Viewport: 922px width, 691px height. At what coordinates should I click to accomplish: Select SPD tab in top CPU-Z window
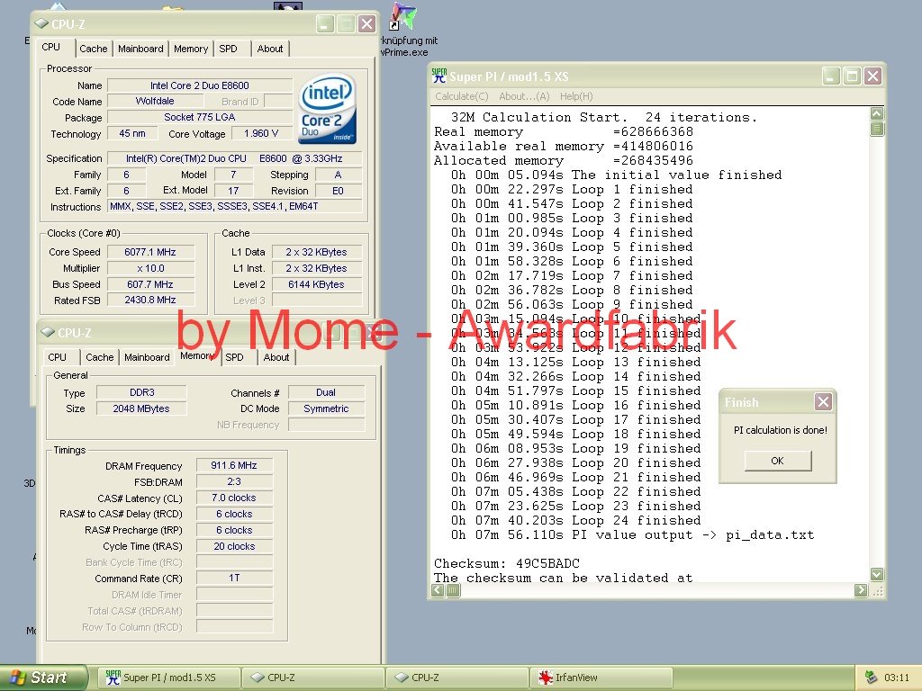pyautogui.click(x=228, y=49)
